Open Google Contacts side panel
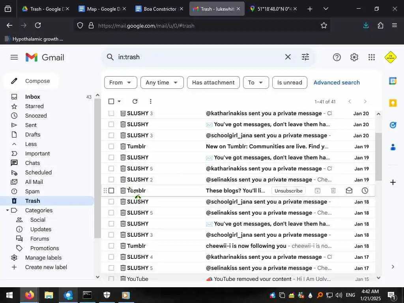The width and height of the screenshot is (404, 303). (x=393, y=147)
